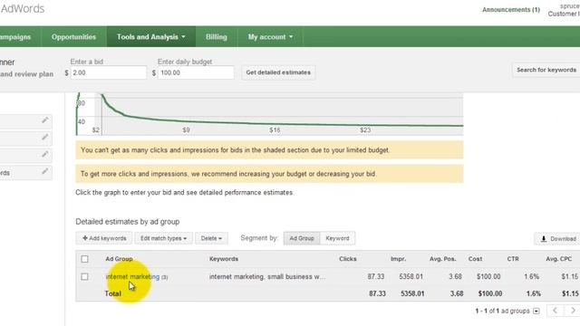Sort by Keywords column header
580x326 pixels.
(x=224, y=259)
